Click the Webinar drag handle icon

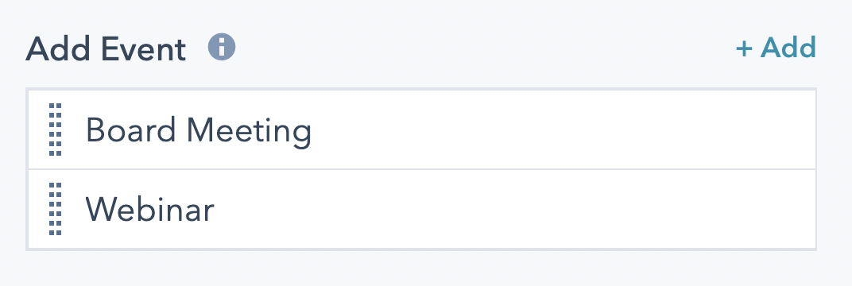click(56, 209)
